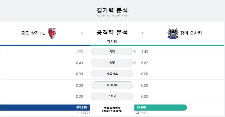The image size is (225, 117).
Task: Click the green 53.60% success rate bar
Action: click(x=161, y=108)
